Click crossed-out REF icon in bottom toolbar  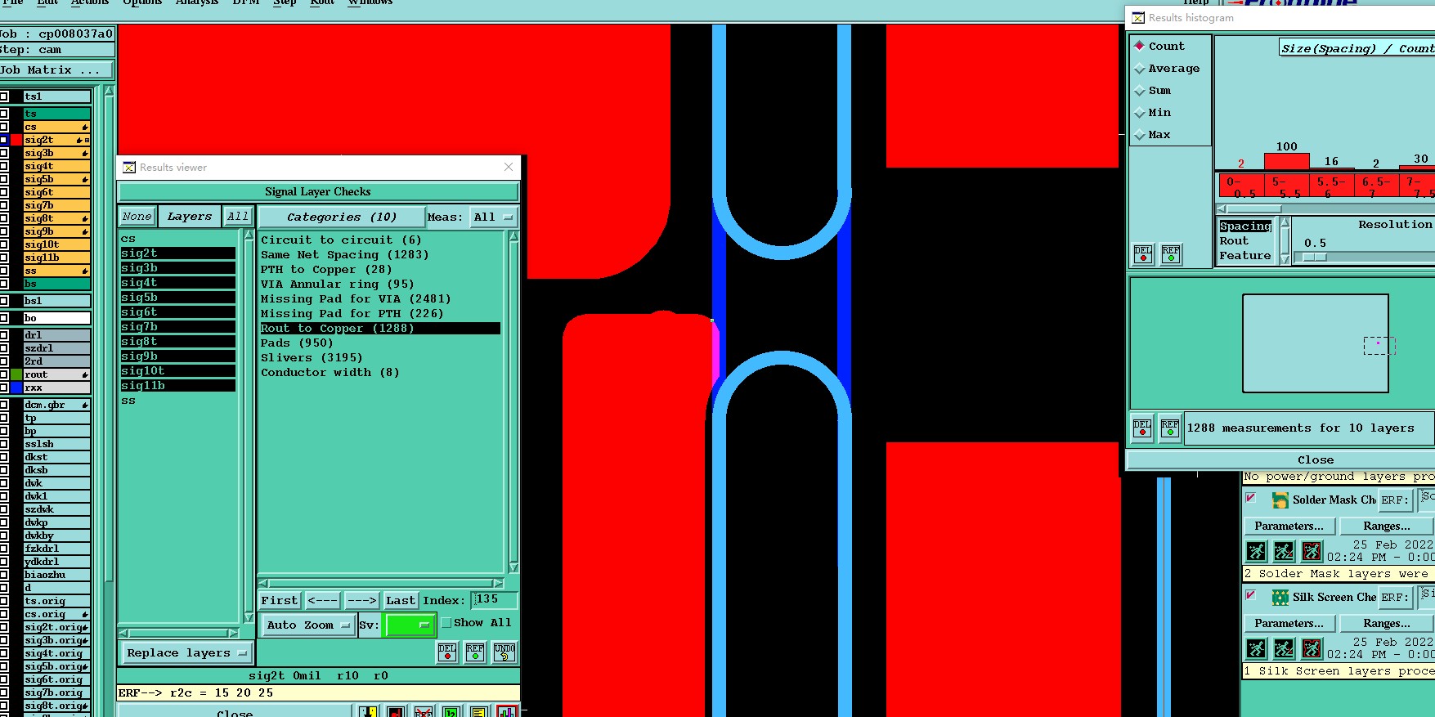point(423,711)
